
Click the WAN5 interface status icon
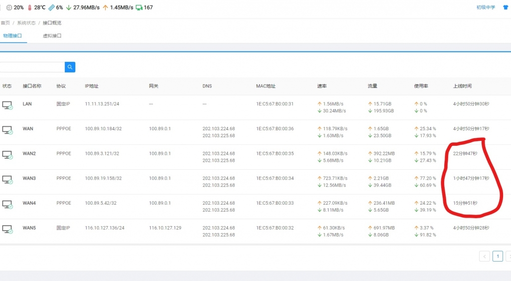click(x=7, y=229)
